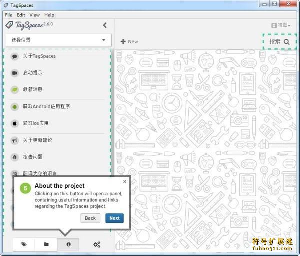Collapse the left panel with the chevron arrow
The image size is (300, 256).
tap(105, 25)
